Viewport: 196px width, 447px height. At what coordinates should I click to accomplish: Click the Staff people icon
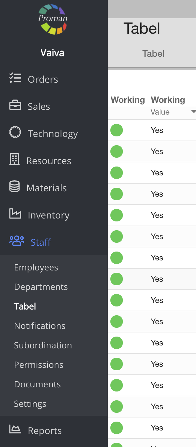pos(17,241)
